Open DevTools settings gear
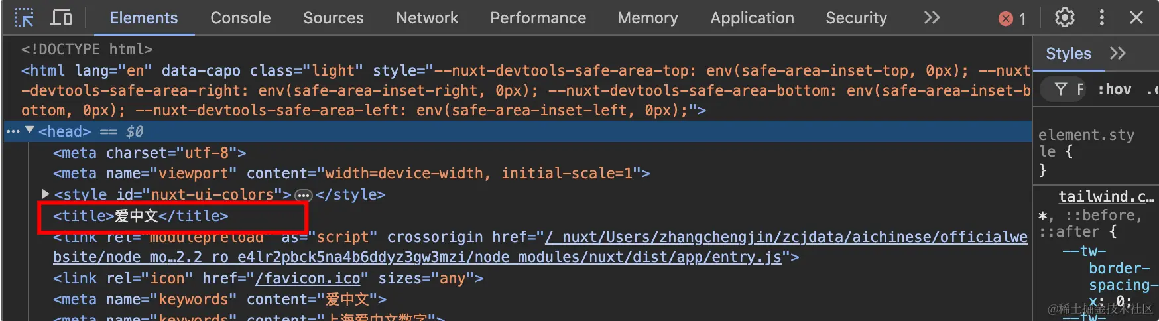The height and width of the screenshot is (321, 1159). 1064,18
